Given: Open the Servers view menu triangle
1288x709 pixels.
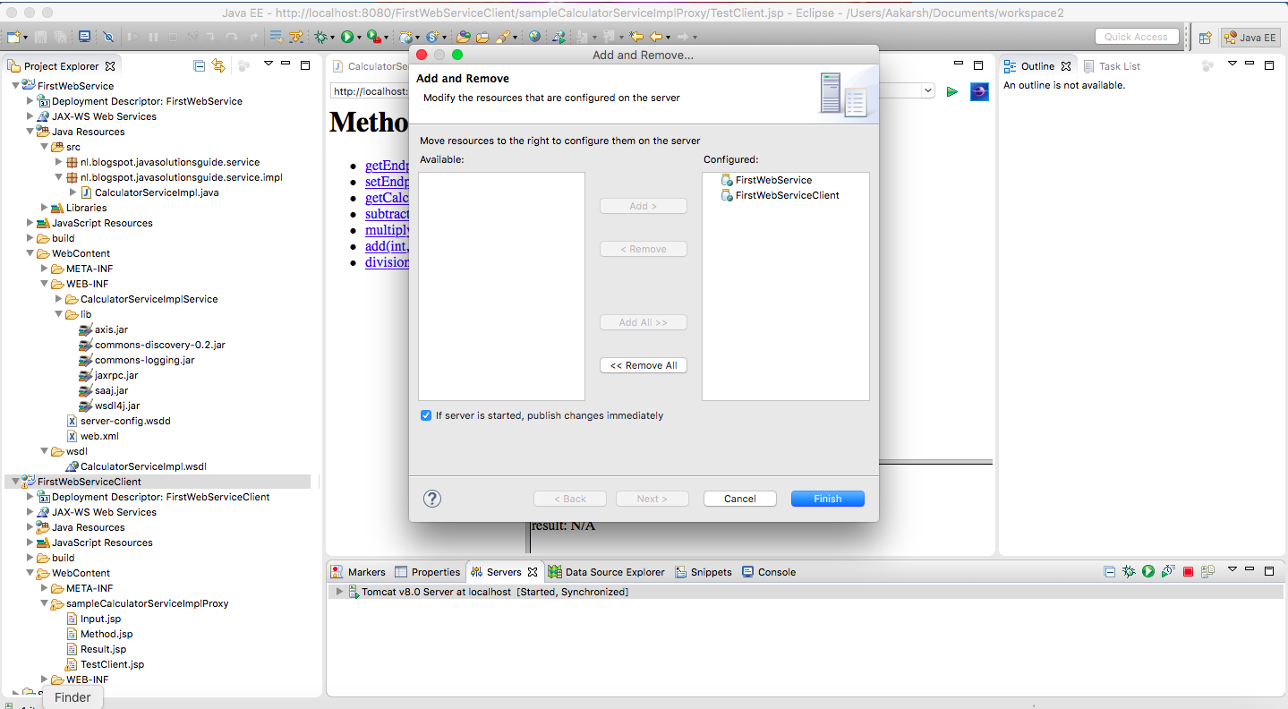Looking at the screenshot, I should click(1232, 570).
